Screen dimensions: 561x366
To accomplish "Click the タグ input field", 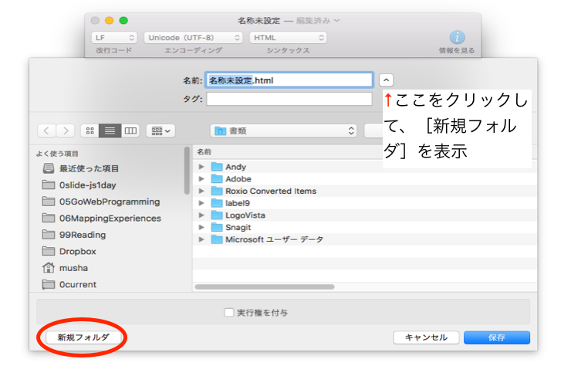I will point(289,99).
